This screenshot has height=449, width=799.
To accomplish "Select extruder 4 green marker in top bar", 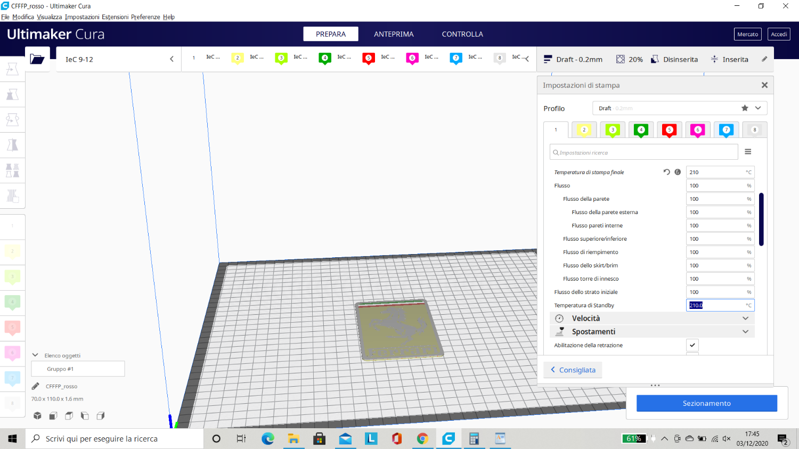I will [325, 58].
